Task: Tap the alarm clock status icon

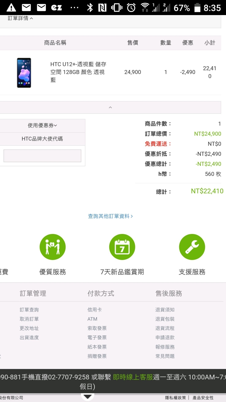Action: click(x=131, y=8)
